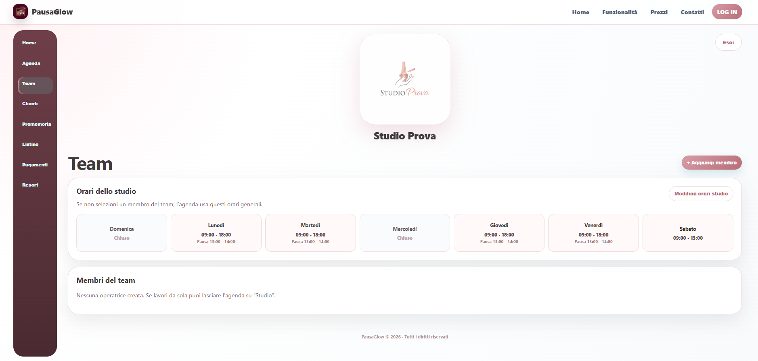Click the Team page heading
The height and width of the screenshot is (361, 758).
click(x=90, y=164)
